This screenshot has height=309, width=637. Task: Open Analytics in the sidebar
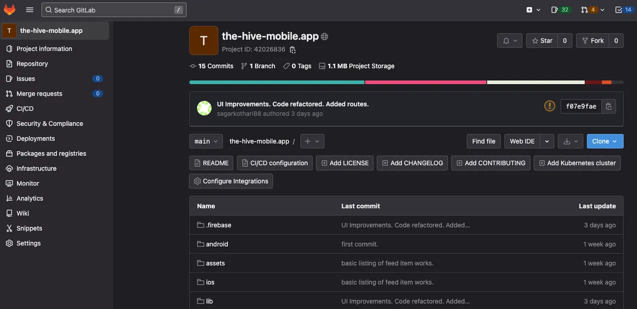tap(30, 198)
